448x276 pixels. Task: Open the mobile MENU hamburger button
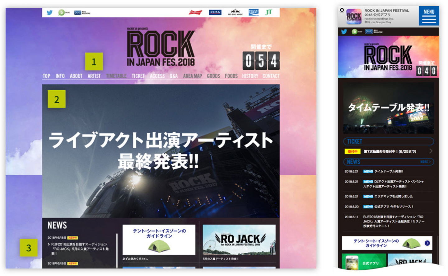[x=429, y=16]
